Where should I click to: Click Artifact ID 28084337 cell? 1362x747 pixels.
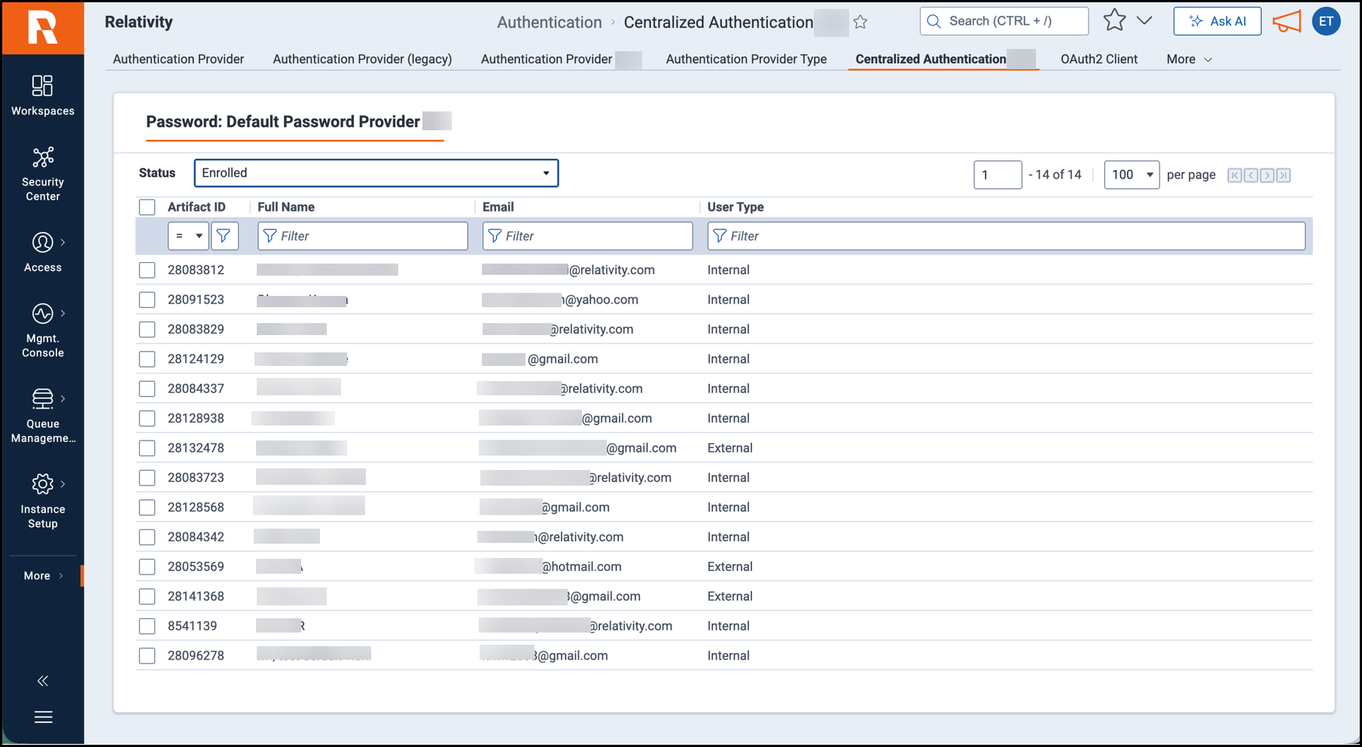[196, 389]
